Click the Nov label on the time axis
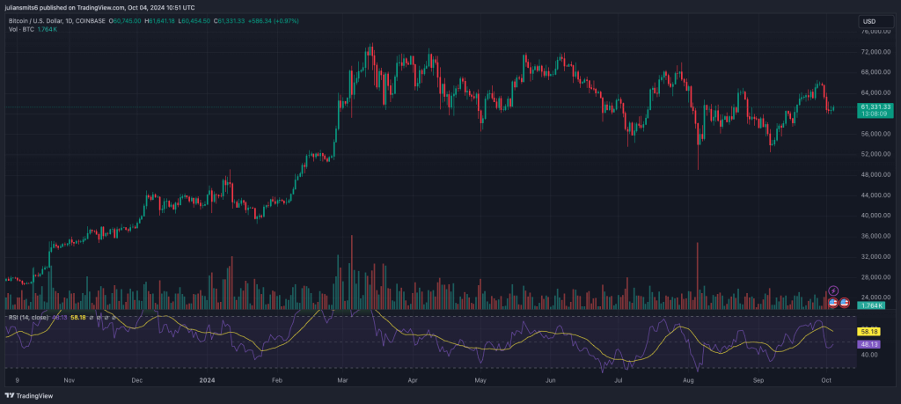901x404 pixels. pyautogui.click(x=70, y=380)
